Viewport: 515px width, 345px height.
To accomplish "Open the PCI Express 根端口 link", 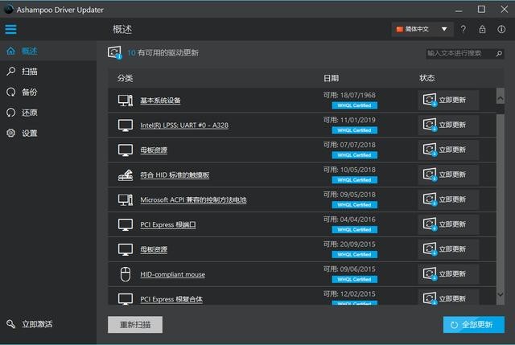I will click(x=168, y=225).
